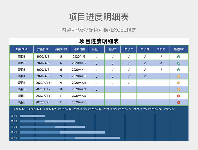Select the 阶段一 column header
This screenshot has width=198, height=150.
[x=96, y=49]
